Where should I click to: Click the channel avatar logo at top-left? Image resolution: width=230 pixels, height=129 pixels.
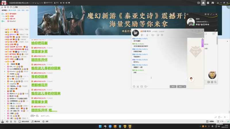coord(4,3)
